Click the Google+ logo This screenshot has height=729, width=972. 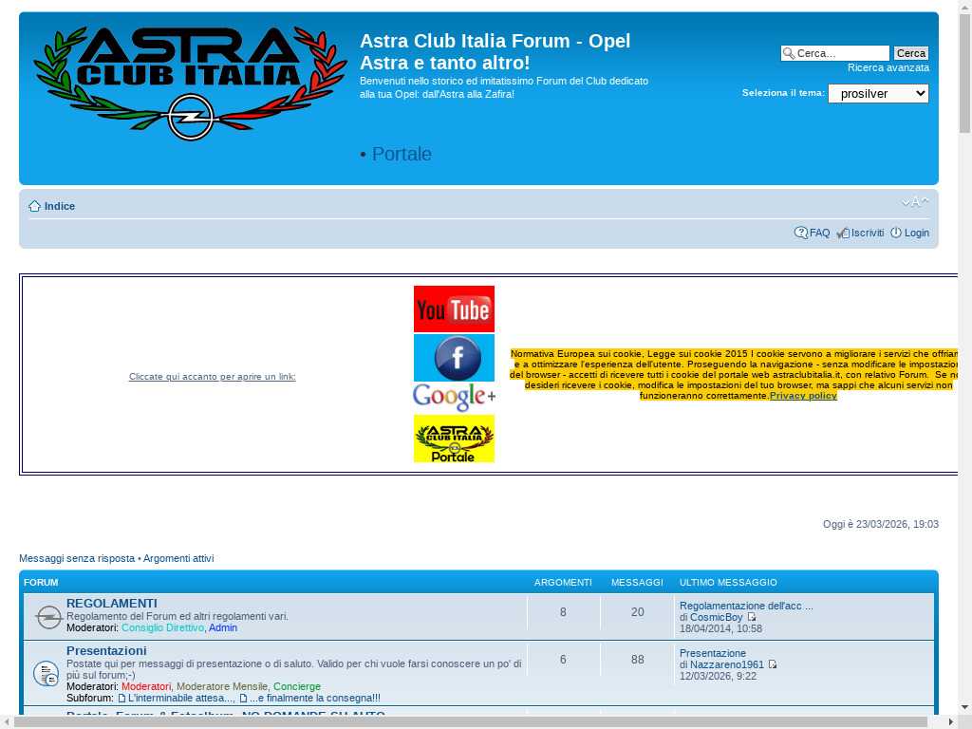[454, 397]
